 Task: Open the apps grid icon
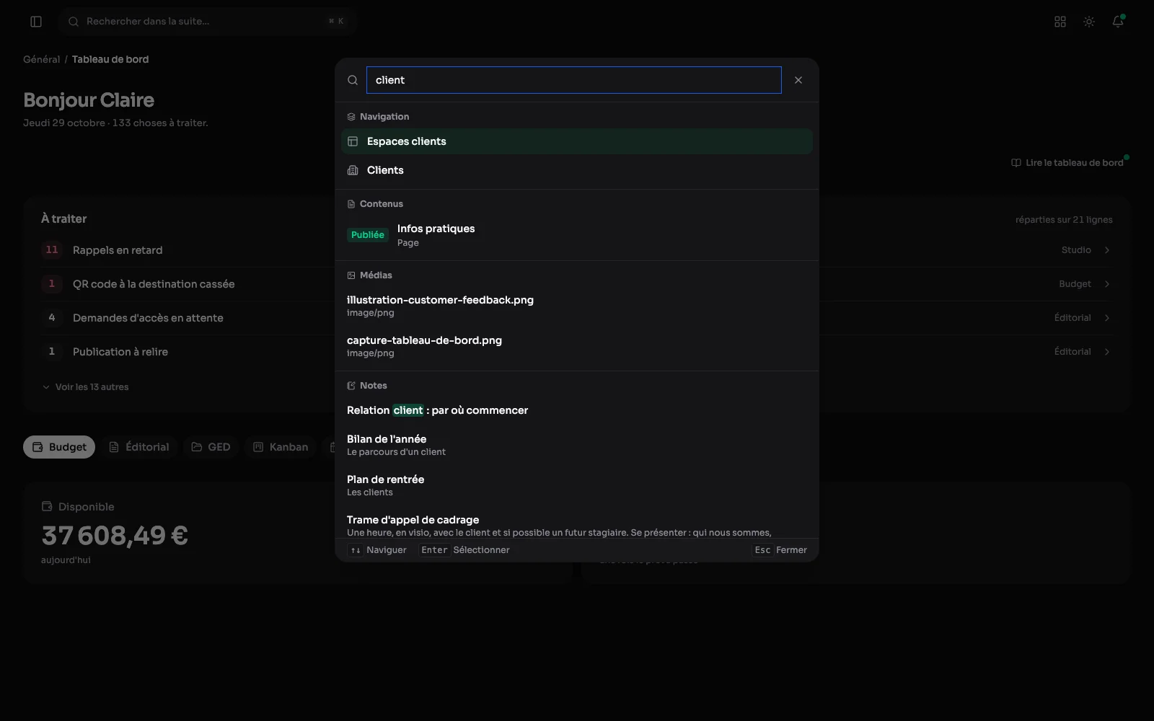point(1060,22)
